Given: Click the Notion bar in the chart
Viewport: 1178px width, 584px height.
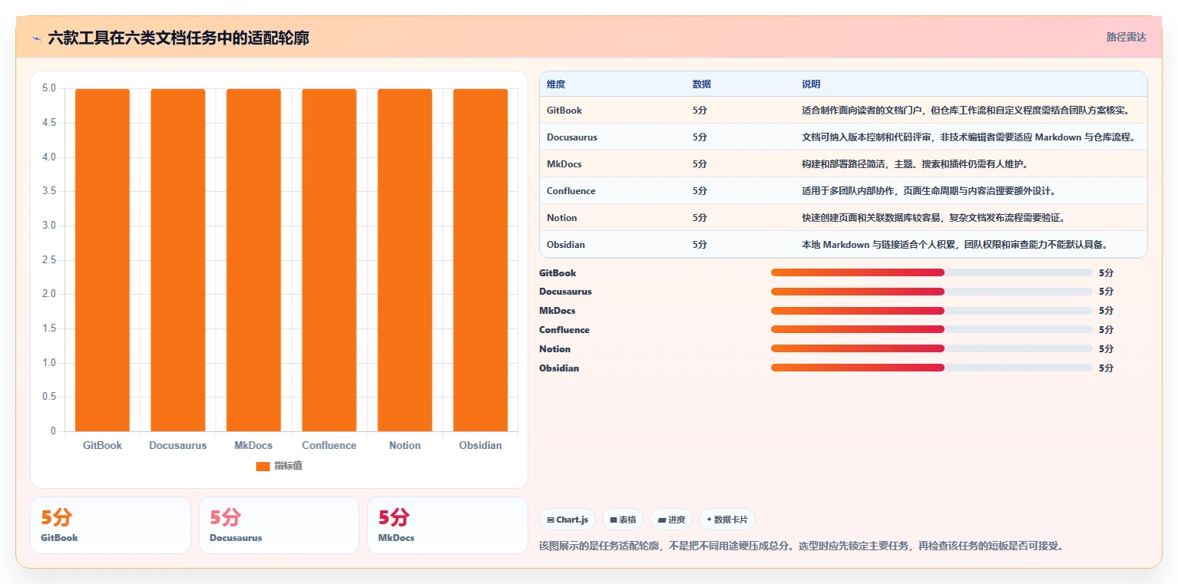Looking at the screenshot, I should (x=405, y=260).
